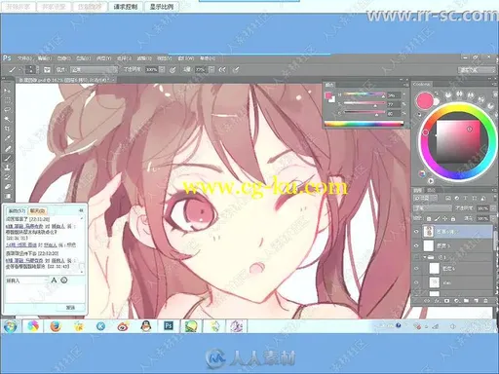
Task: Select the Brush tool in left toolbar
Action: pyautogui.click(x=7, y=158)
